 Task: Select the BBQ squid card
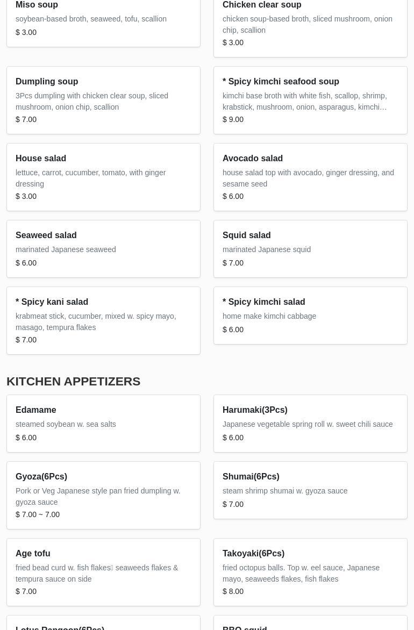[310, 625]
